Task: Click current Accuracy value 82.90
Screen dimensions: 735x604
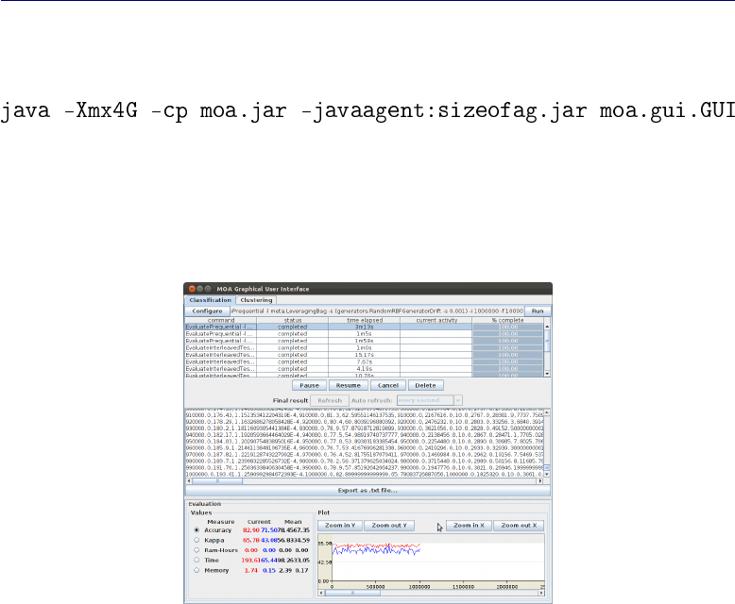Action: [251, 530]
